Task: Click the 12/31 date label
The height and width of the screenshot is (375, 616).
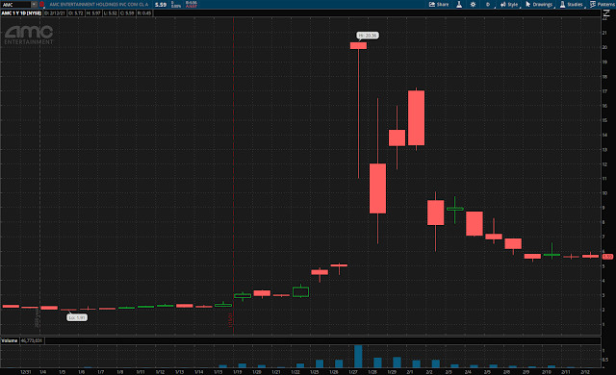Action: pyautogui.click(x=26, y=371)
